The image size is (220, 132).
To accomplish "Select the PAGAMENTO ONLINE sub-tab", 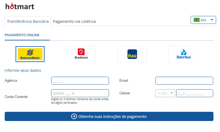I will click(x=22, y=35).
